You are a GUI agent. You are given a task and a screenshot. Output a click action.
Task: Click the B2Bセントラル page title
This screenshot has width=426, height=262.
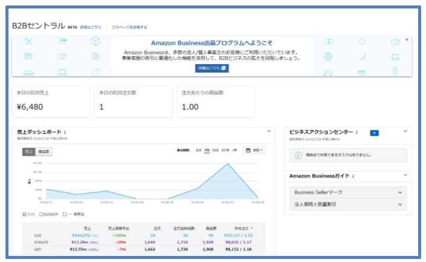point(39,26)
